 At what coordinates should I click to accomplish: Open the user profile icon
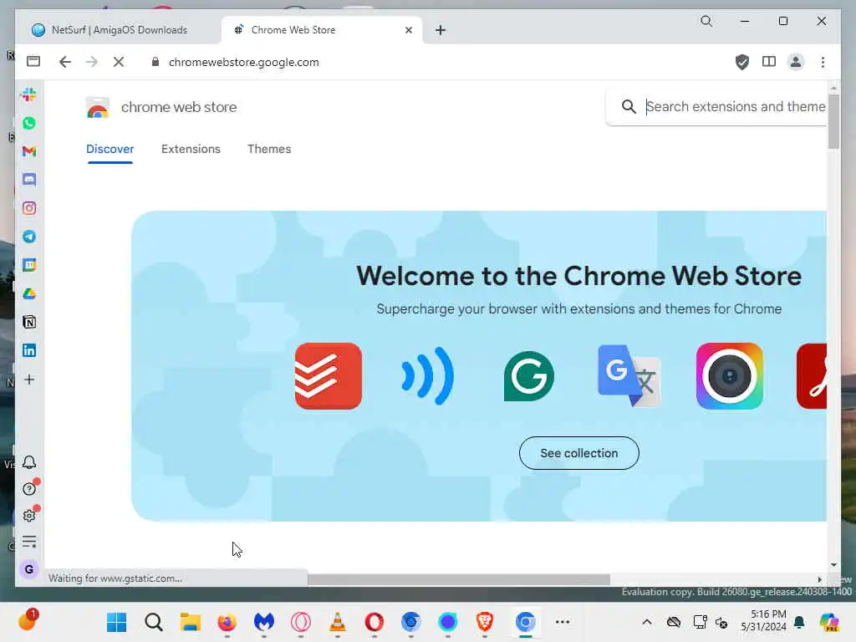tap(796, 62)
